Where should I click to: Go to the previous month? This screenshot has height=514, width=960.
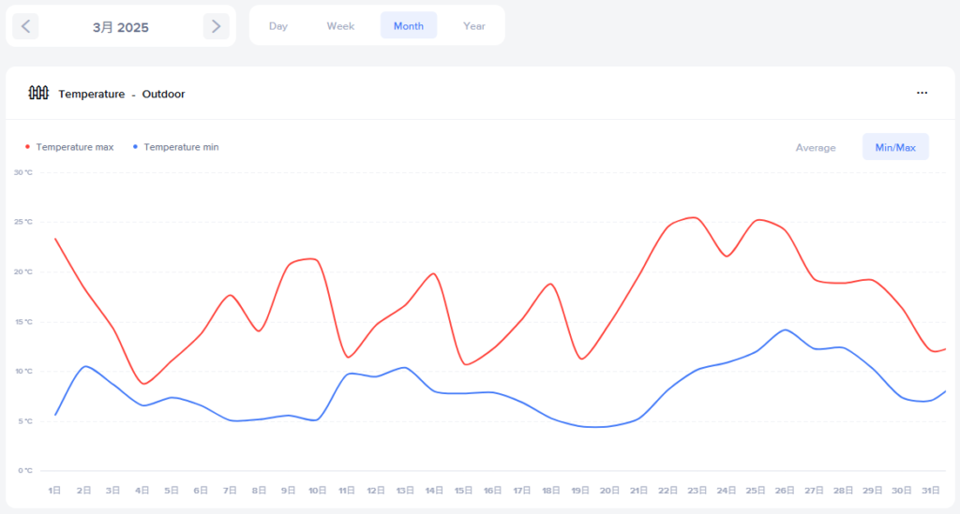pyautogui.click(x=25, y=26)
